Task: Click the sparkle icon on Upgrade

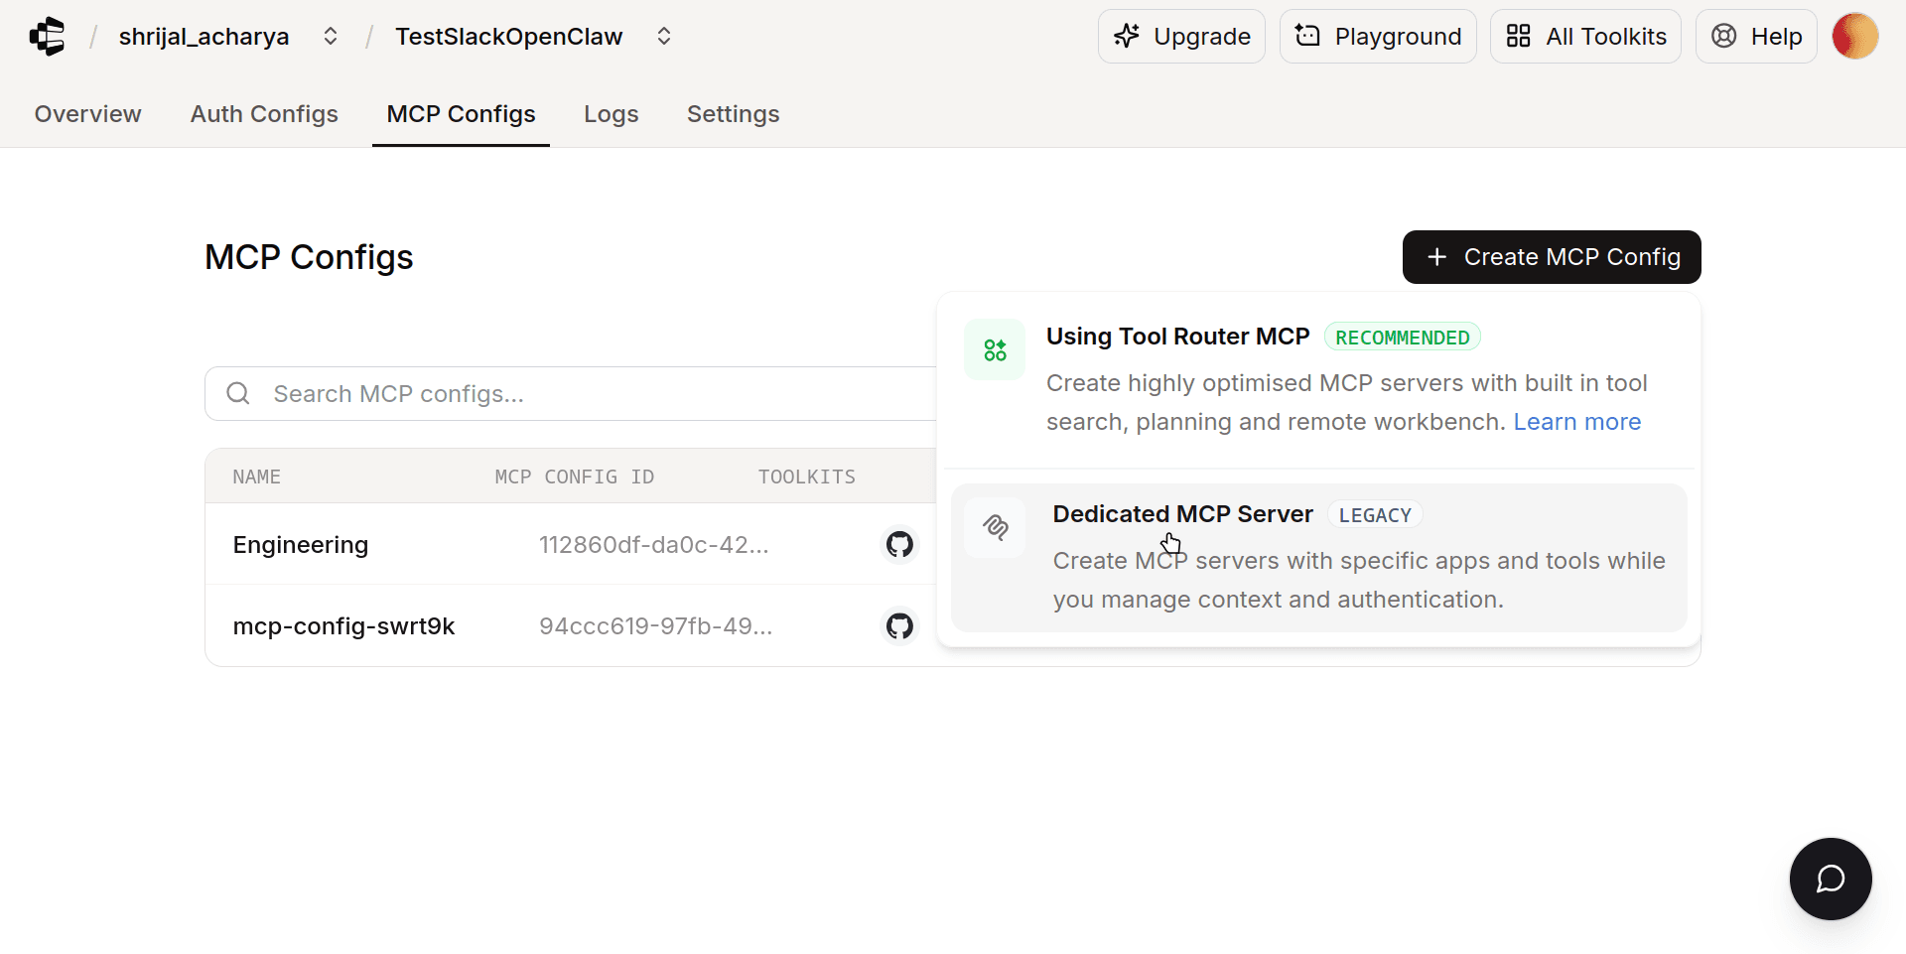Action: pos(1127,37)
